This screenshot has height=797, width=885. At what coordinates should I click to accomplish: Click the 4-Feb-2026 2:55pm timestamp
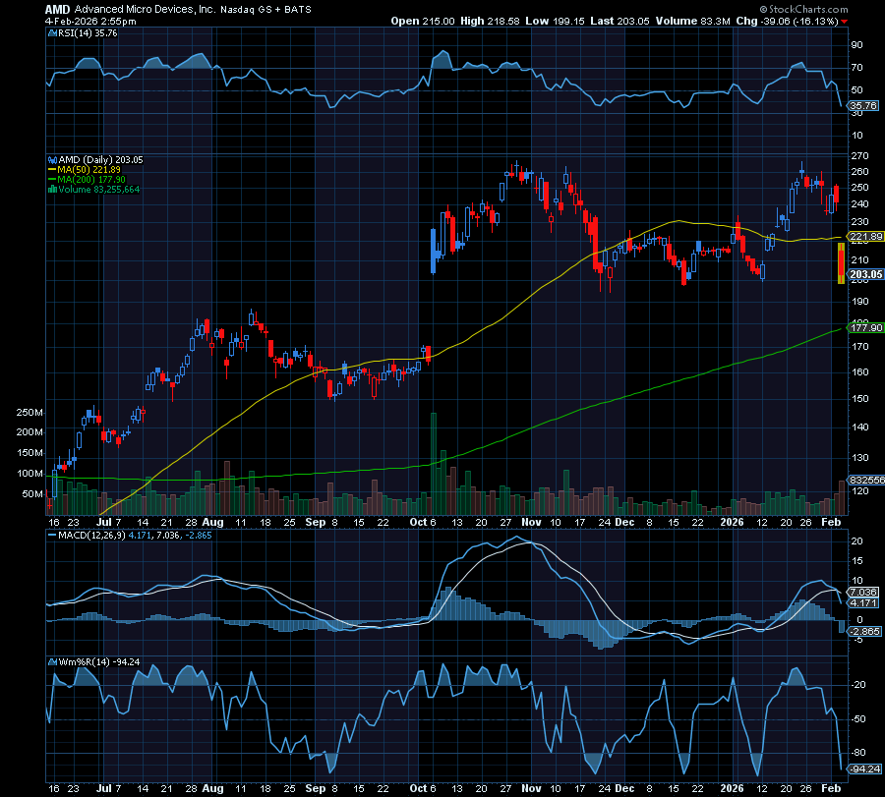[x=90, y=22]
